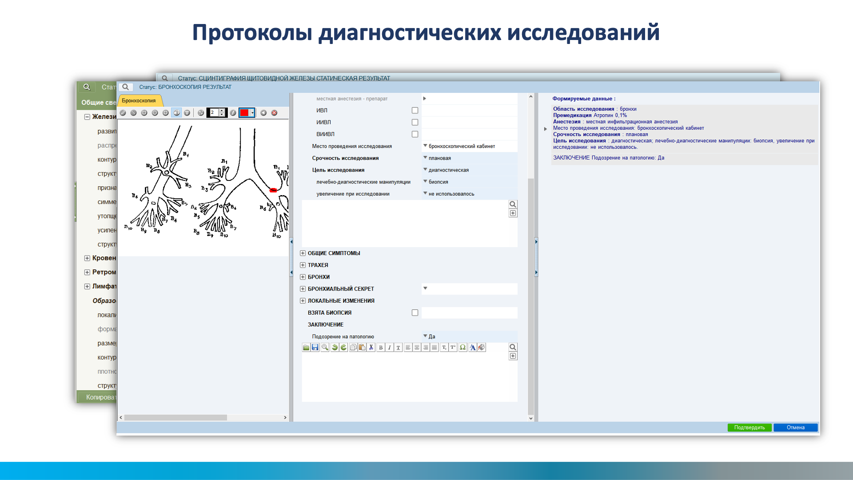
Task: Align text center in conclusion editor
Action: click(417, 348)
